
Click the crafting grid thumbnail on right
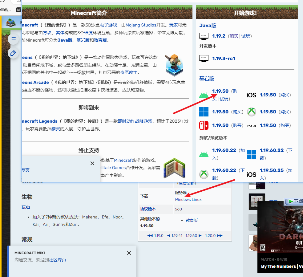[x=257, y=202]
